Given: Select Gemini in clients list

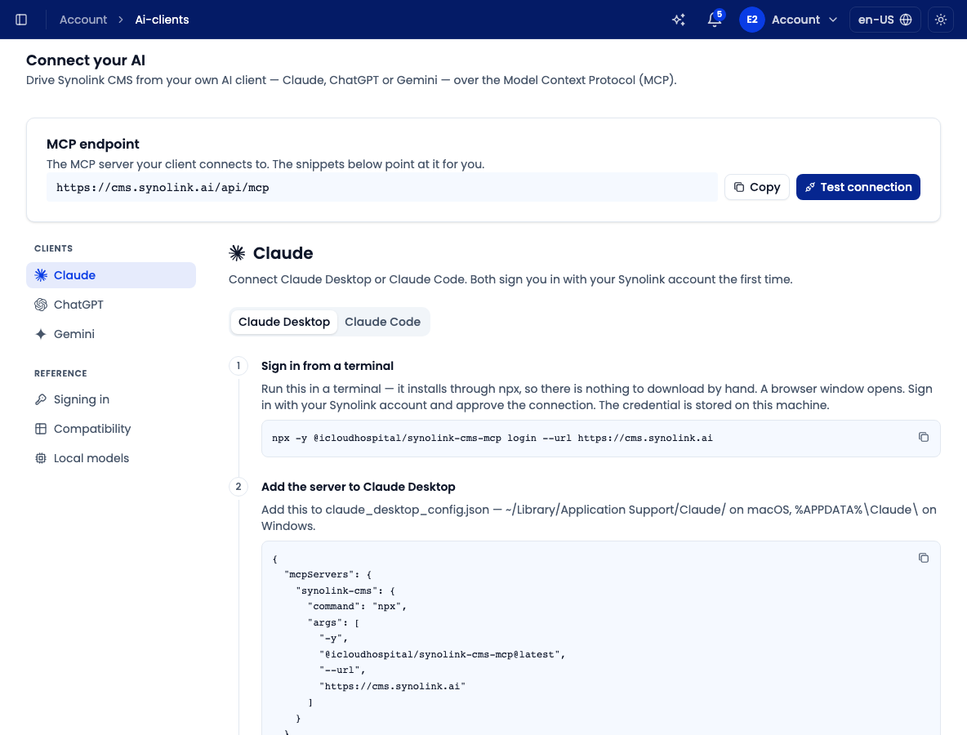Looking at the screenshot, I should tap(111, 333).
